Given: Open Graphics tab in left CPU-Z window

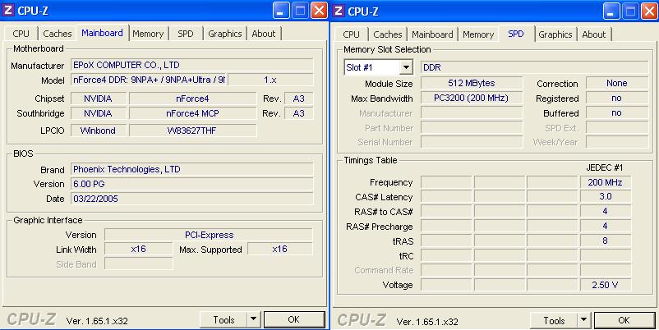Looking at the screenshot, I should (225, 34).
